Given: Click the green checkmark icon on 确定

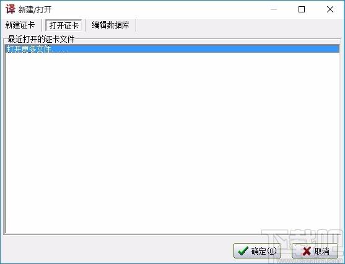Looking at the screenshot, I should point(243,250).
